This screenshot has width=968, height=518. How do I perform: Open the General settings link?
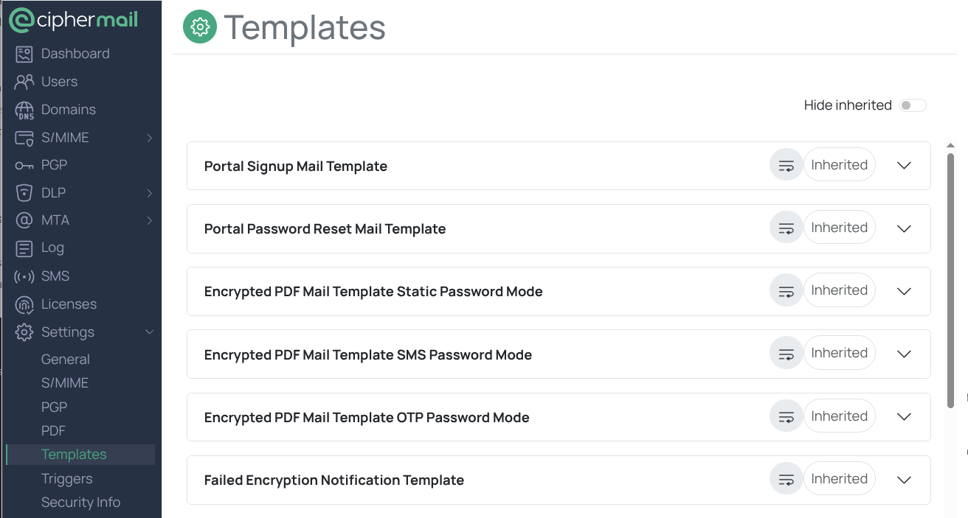(x=66, y=360)
